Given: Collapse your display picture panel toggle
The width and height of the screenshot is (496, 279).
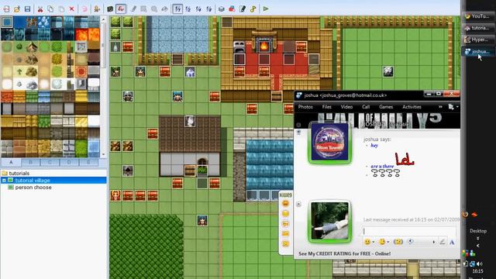Looking at the screenshot, I should pyautogui.click(x=298, y=205).
